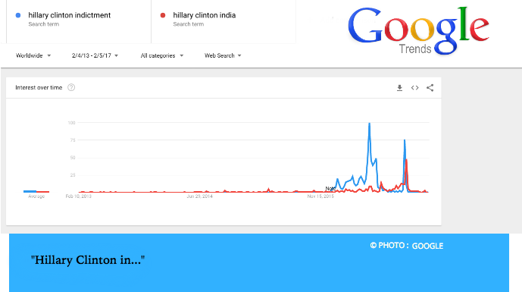Select the hillary clinton india search term

[204, 15]
